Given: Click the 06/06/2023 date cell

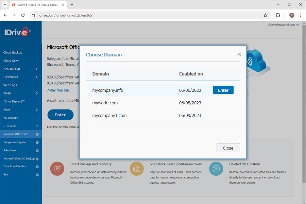Looking at the screenshot, I should 190,90.
